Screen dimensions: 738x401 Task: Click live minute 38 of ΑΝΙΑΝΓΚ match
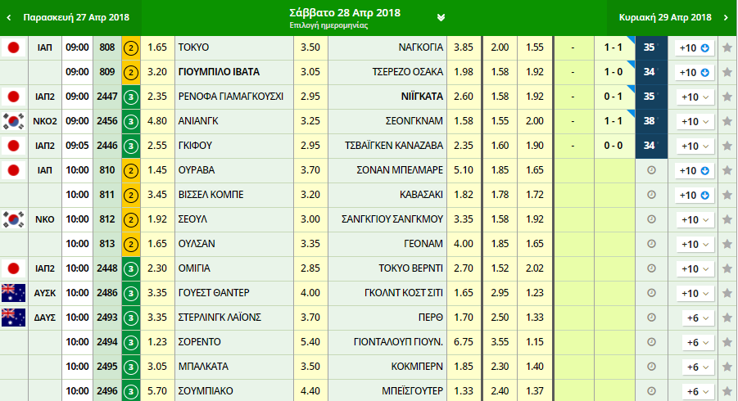(650, 122)
